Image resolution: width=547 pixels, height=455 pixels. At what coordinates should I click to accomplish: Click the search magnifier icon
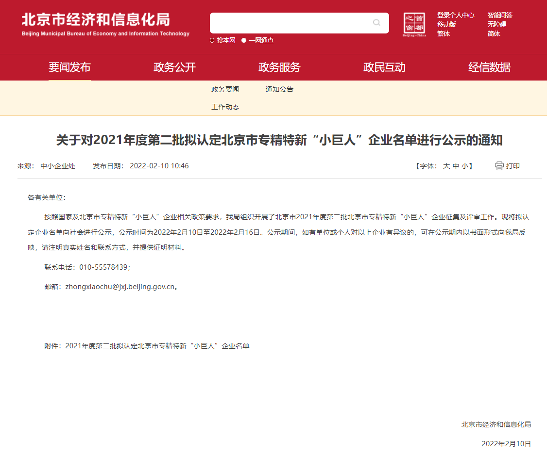click(x=376, y=23)
